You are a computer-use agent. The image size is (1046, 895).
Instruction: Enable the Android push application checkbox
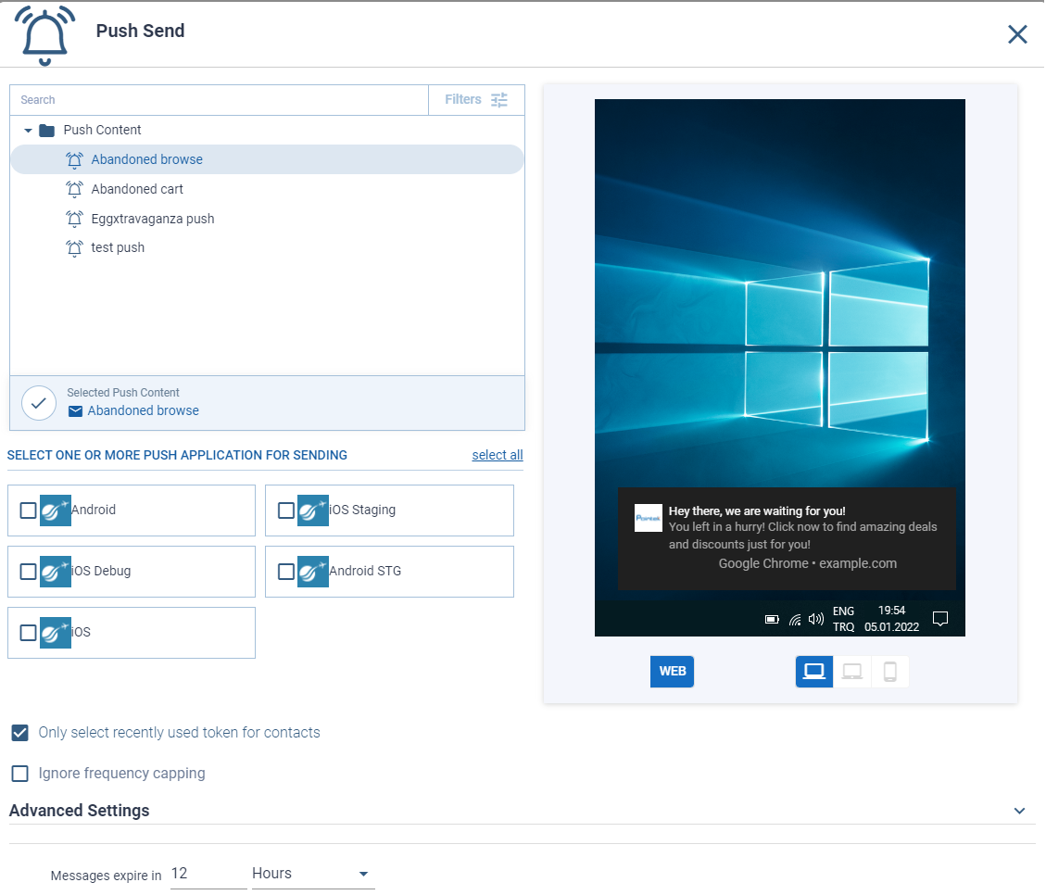[x=28, y=511]
